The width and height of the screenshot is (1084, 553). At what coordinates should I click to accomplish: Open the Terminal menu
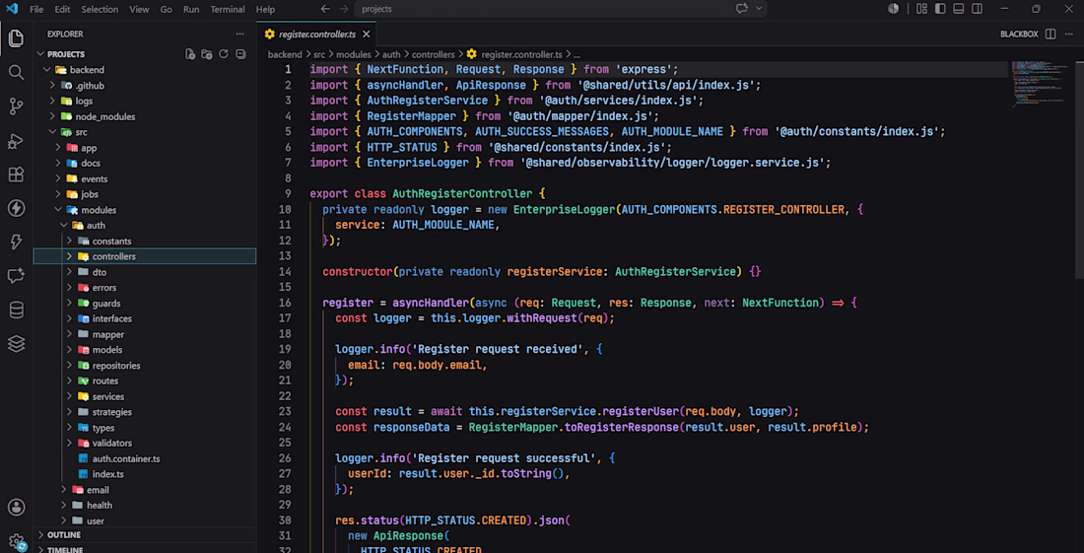[228, 10]
